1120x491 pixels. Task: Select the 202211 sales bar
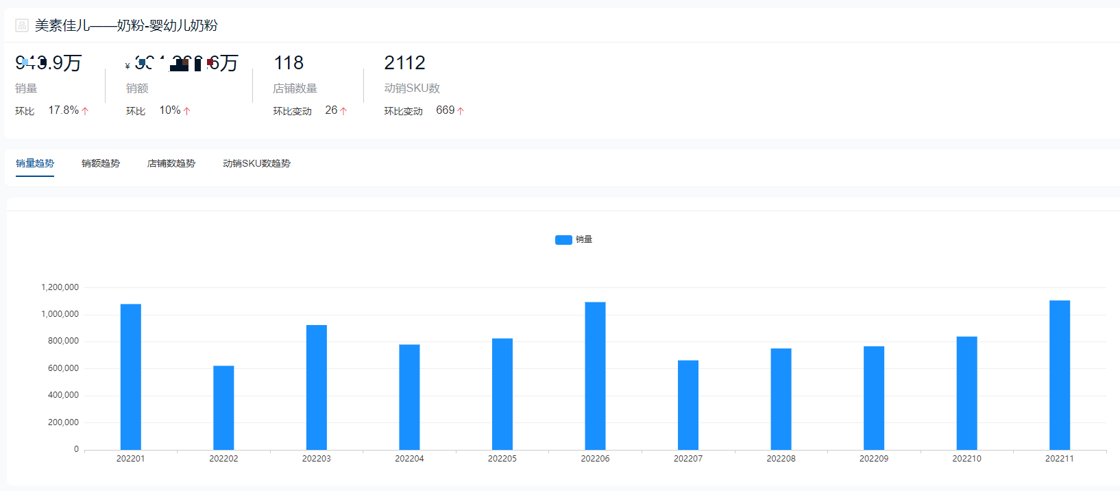click(1060, 375)
